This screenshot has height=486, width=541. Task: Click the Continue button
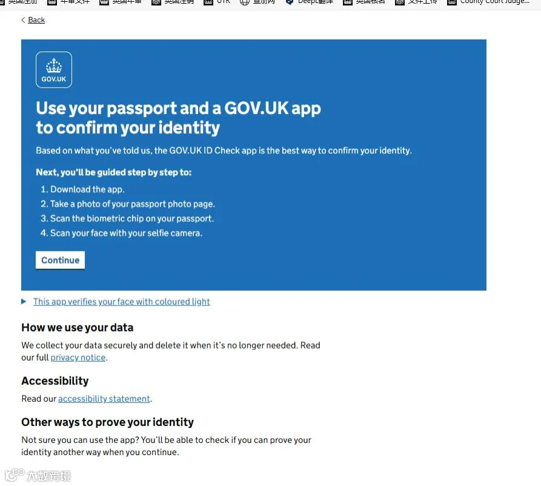(x=61, y=260)
